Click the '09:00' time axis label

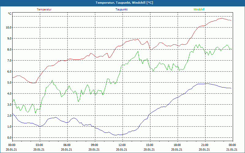click(x=94, y=145)
